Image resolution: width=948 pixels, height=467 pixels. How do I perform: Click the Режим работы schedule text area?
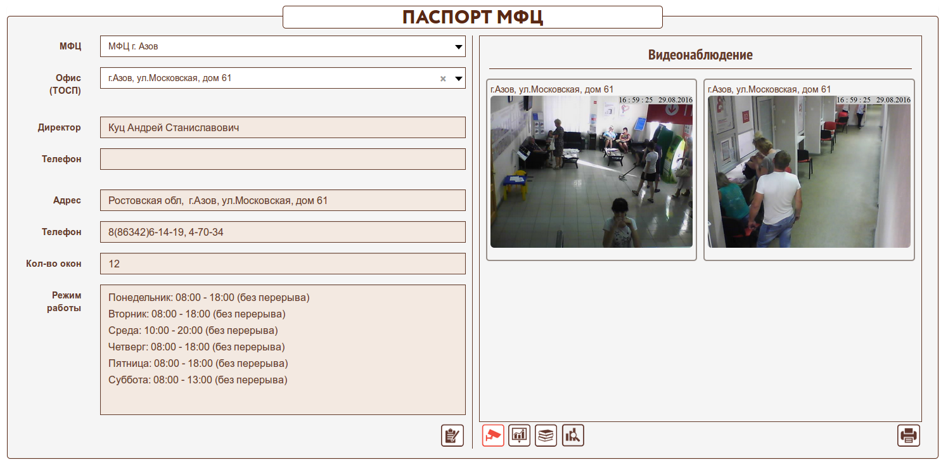click(283, 350)
